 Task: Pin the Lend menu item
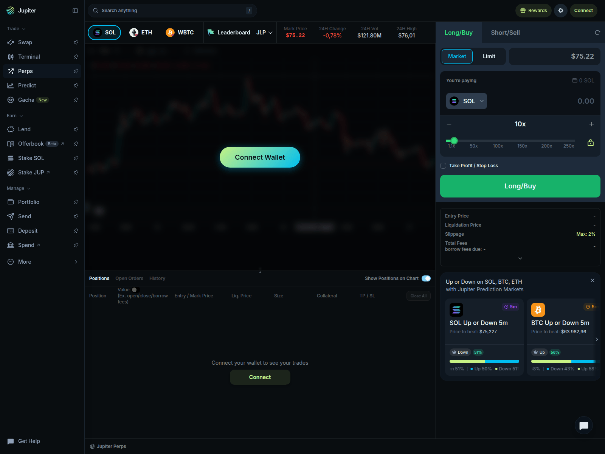pos(76,129)
